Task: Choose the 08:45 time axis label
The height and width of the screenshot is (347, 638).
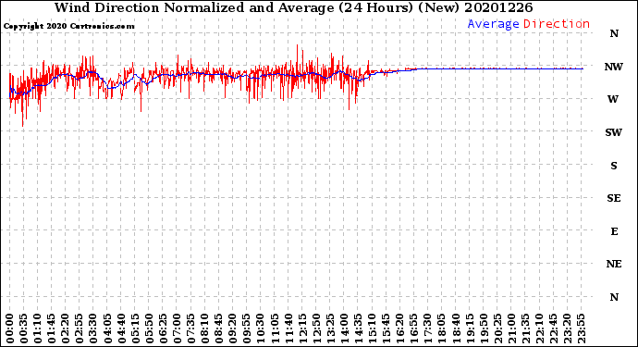Action: pyautogui.click(x=218, y=328)
